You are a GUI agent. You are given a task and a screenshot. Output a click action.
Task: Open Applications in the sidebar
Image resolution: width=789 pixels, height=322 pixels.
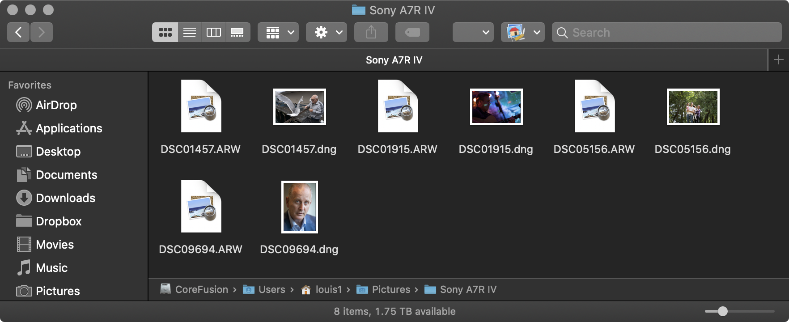[x=59, y=128]
